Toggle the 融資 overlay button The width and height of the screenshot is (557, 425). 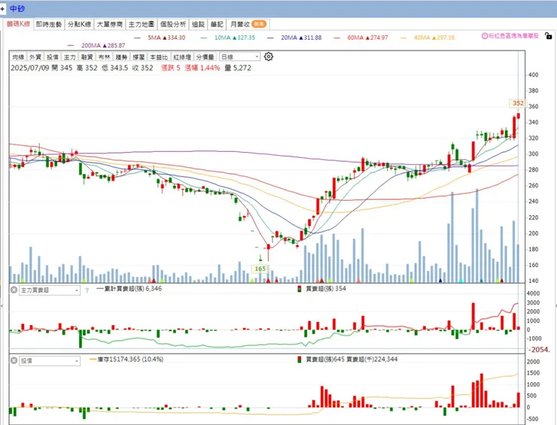click(87, 57)
